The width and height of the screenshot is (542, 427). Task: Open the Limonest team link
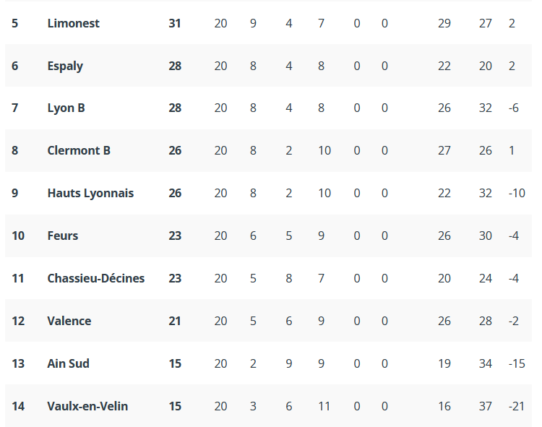click(x=73, y=23)
